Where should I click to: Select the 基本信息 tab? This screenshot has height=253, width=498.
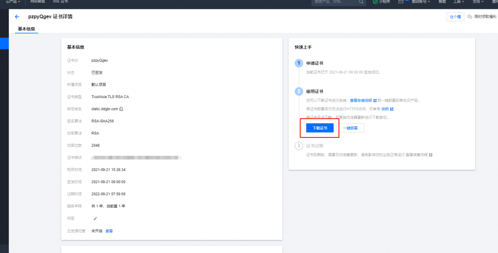26,29
